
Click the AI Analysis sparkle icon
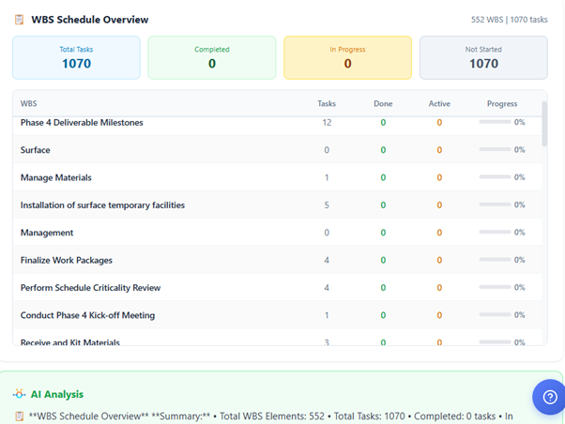click(x=20, y=394)
